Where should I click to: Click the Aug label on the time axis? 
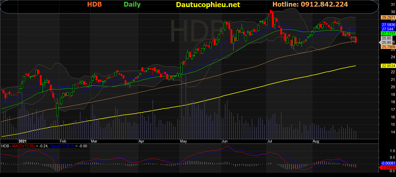pos(316,141)
